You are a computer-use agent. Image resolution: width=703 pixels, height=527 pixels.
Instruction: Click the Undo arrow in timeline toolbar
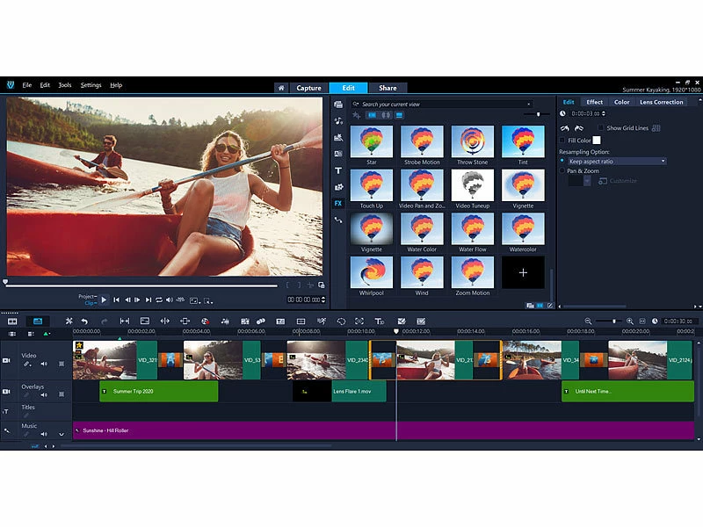[85, 321]
